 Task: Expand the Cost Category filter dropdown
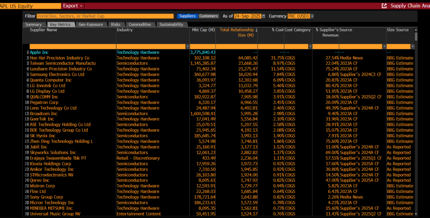[x=310, y=46]
